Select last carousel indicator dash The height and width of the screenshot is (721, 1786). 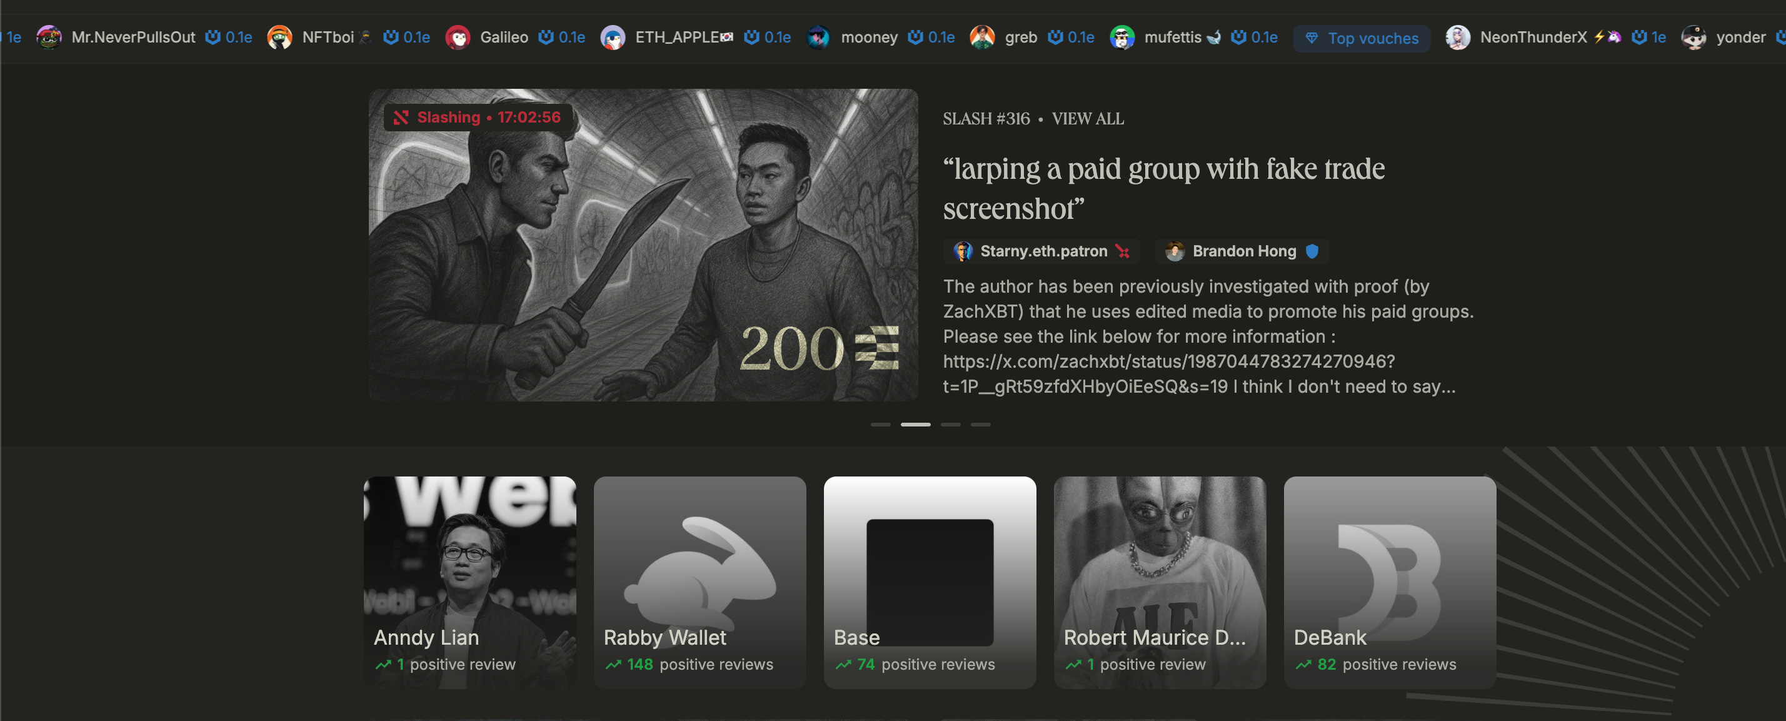(x=980, y=424)
